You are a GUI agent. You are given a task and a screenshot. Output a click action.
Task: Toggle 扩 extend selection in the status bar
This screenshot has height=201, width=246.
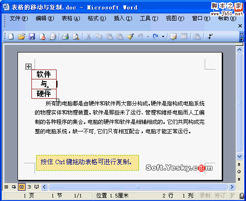point(233,196)
